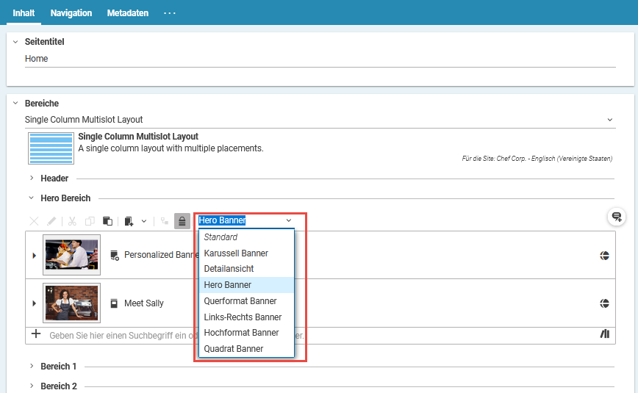Click the plus icon in the search row
The height and width of the screenshot is (393, 638).
36,334
